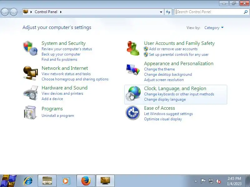Click the Appearance and Personalization monitor icon

pyautogui.click(x=133, y=69)
